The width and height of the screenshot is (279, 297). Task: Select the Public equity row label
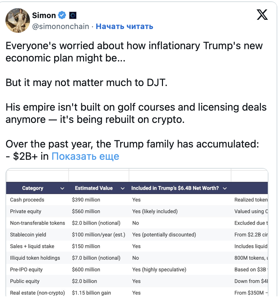pyautogui.click(x=25, y=281)
